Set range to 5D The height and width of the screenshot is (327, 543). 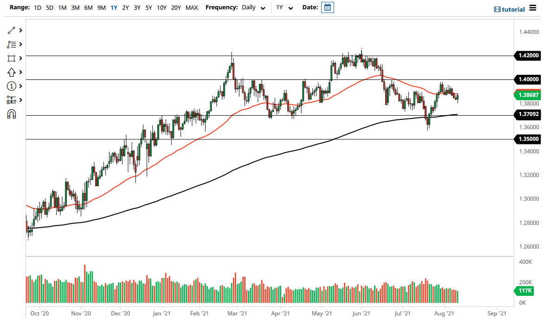coord(50,8)
